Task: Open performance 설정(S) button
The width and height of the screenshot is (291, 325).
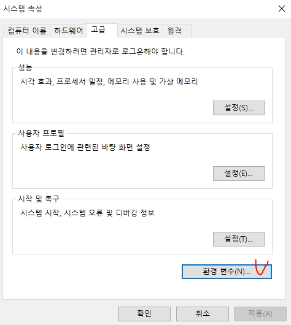Action: [239, 108]
